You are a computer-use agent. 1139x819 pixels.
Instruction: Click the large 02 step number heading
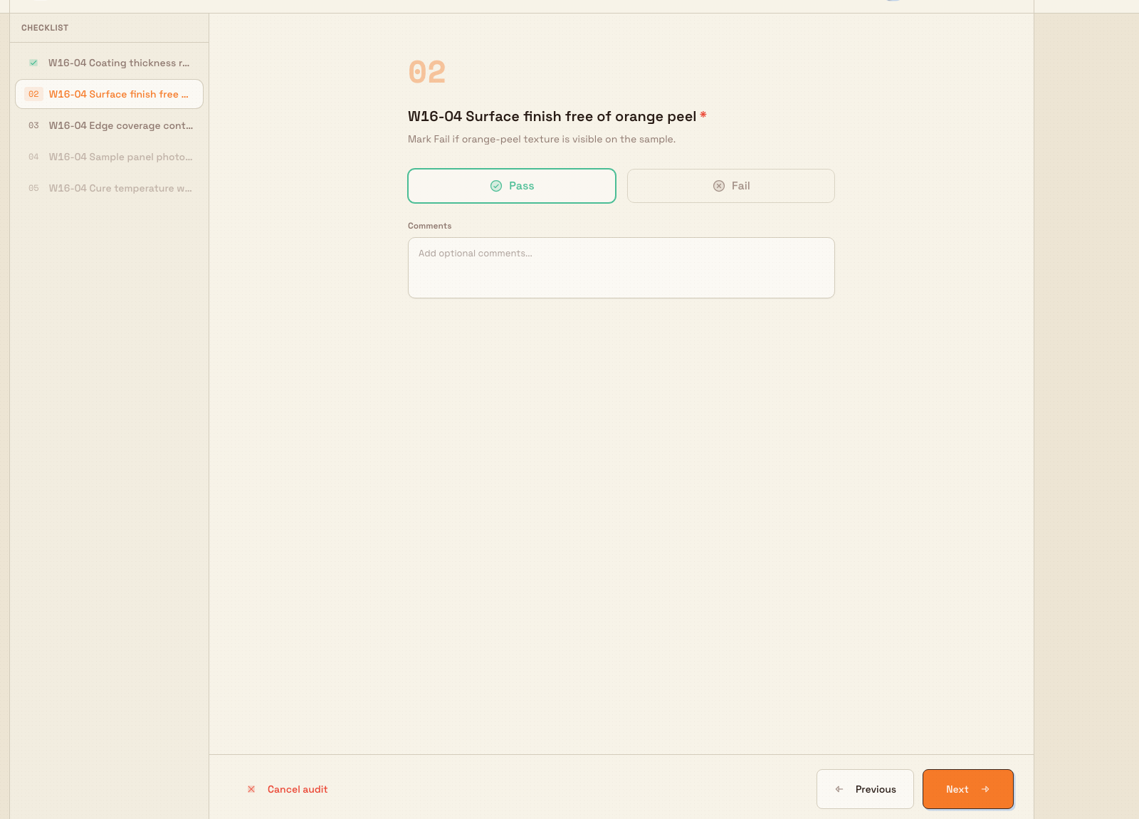click(x=427, y=72)
